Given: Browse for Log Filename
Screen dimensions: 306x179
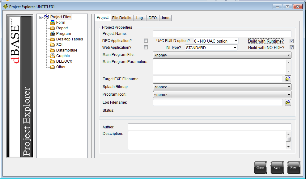Looking at the screenshot, I should click(288, 102).
